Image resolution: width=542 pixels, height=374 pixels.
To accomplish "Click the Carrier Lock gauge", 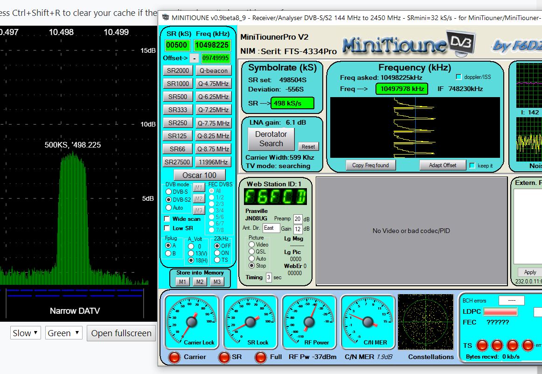I will [x=192, y=322].
